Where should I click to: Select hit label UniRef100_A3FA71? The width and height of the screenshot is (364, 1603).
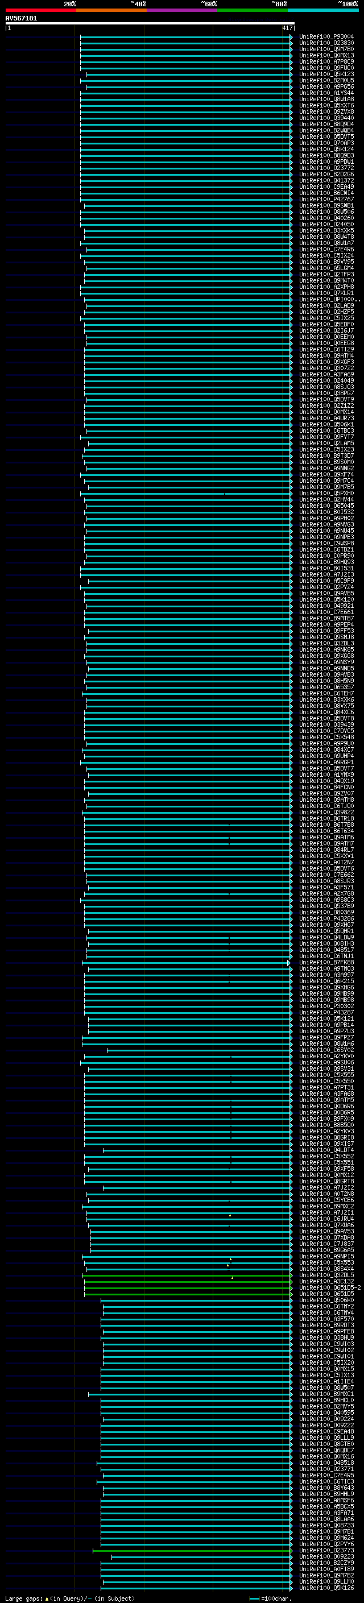tap(326, 1513)
